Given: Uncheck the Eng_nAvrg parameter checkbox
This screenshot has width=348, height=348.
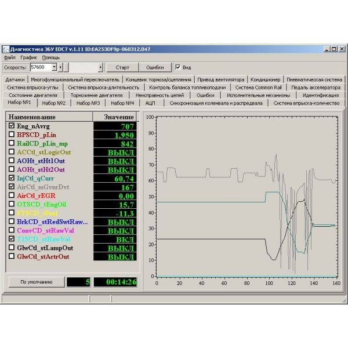Looking at the screenshot, I should [12, 126].
